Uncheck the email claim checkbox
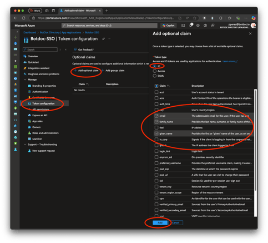268x243 pixels. [x=156, y=116]
